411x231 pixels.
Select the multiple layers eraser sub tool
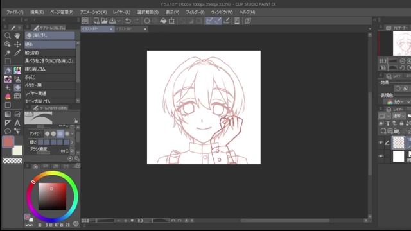(50, 94)
